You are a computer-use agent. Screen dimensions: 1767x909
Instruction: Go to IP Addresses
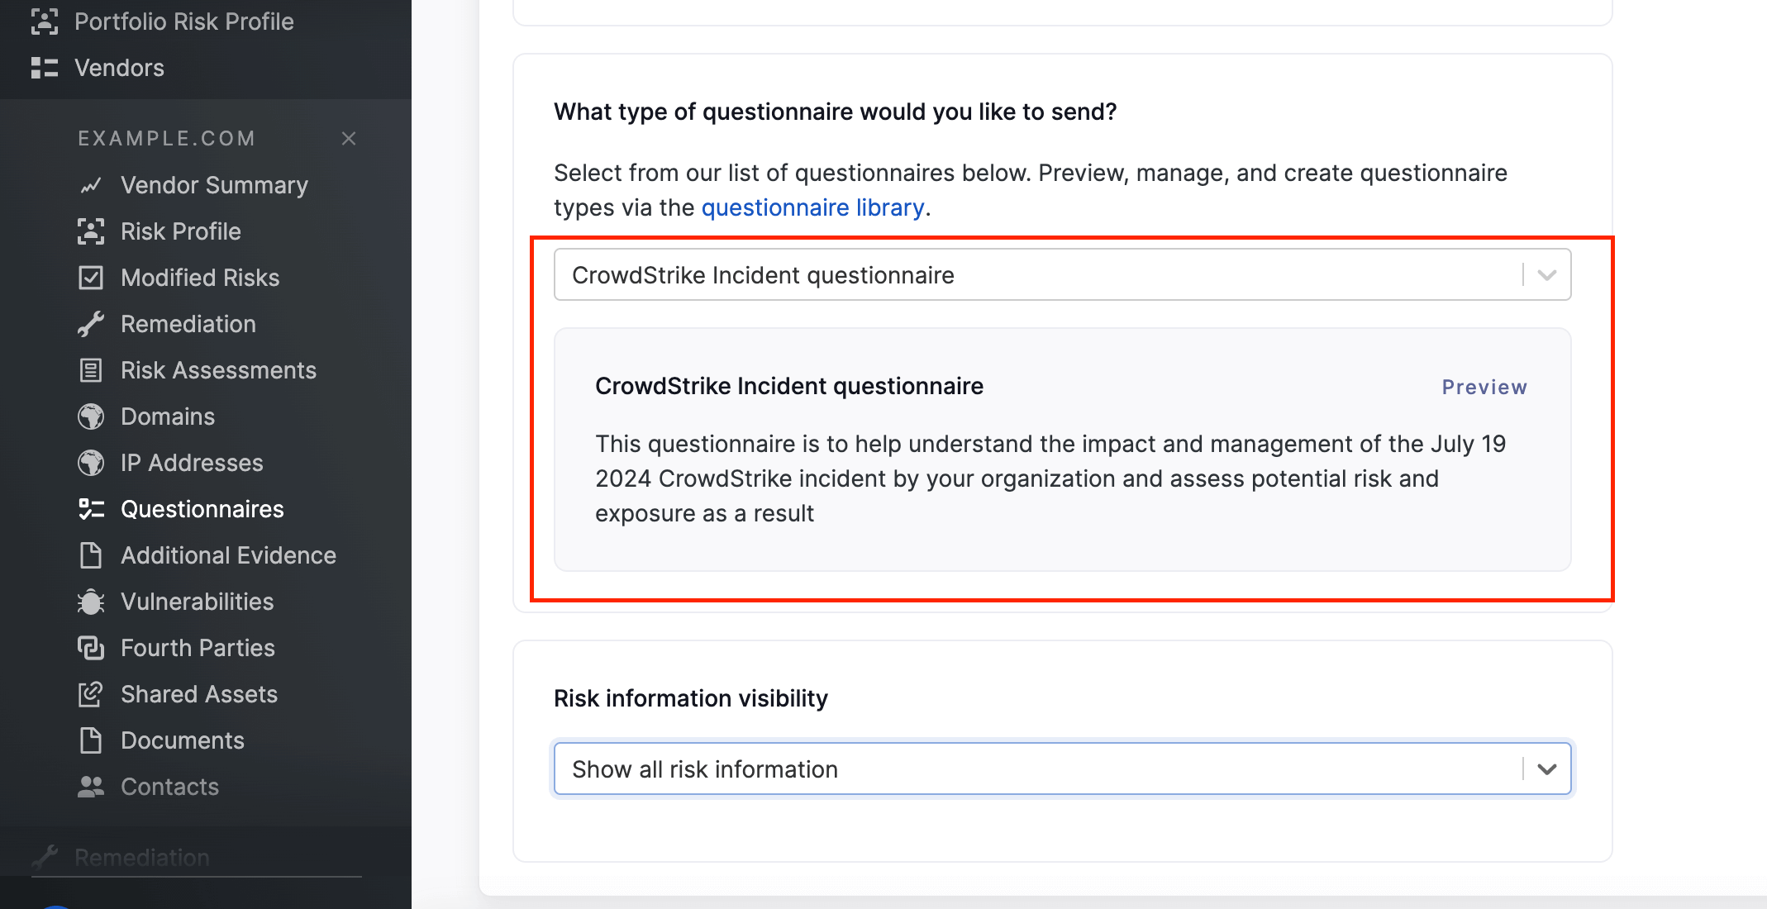point(192,463)
